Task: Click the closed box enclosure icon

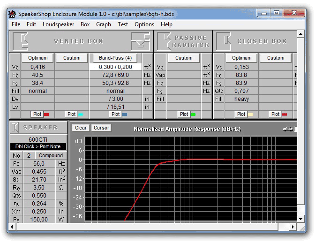Action: (223, 41)
